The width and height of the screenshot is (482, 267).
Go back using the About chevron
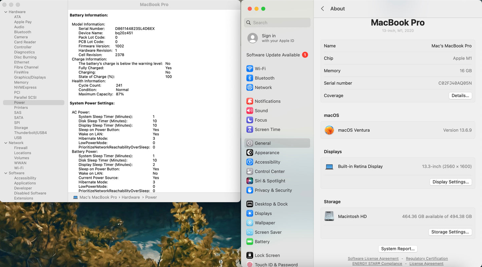tap(323, 9)
